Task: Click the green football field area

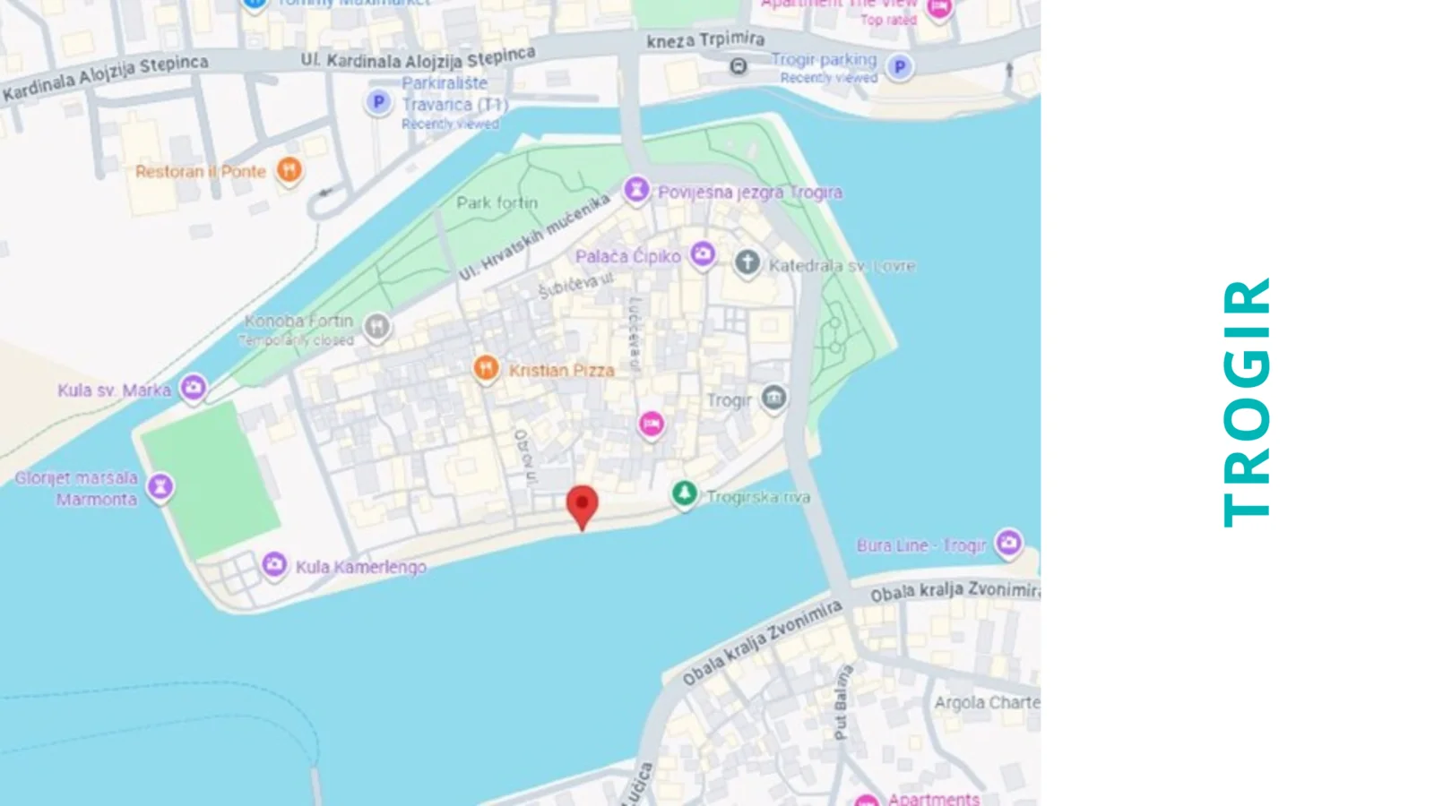Action: coord(211,480)
